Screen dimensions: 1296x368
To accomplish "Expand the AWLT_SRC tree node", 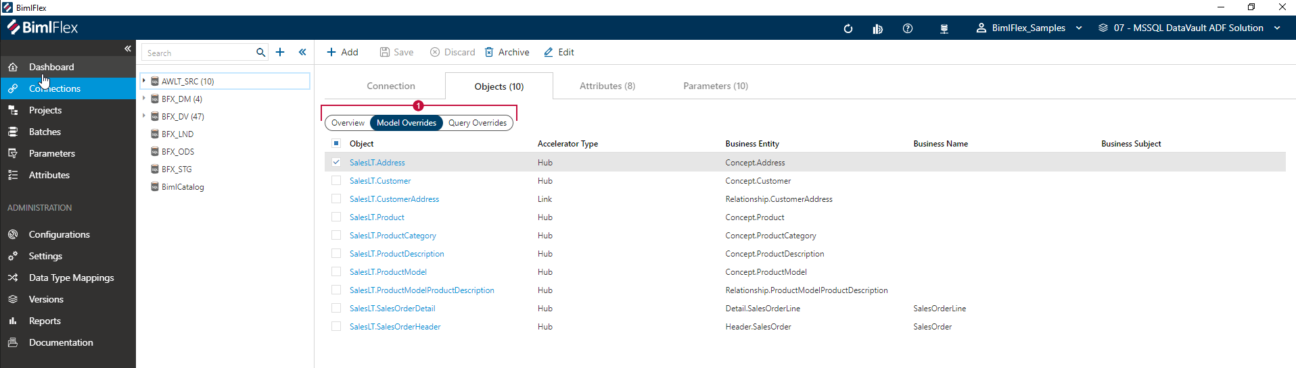I will (144, 81).
